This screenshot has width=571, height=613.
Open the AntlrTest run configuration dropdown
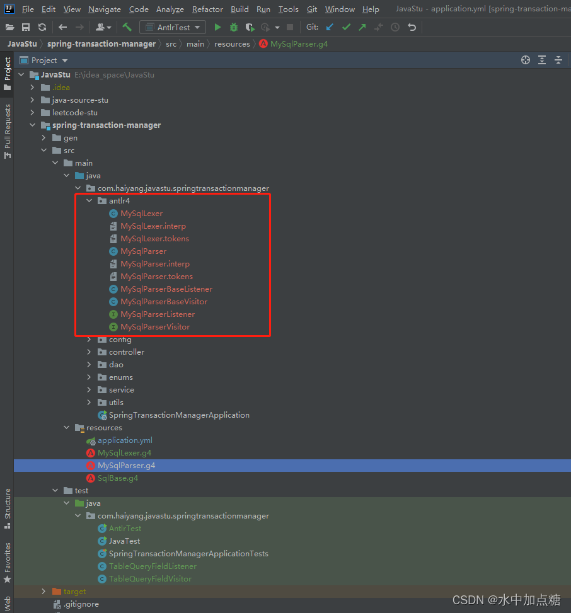(x=198, y=27)
